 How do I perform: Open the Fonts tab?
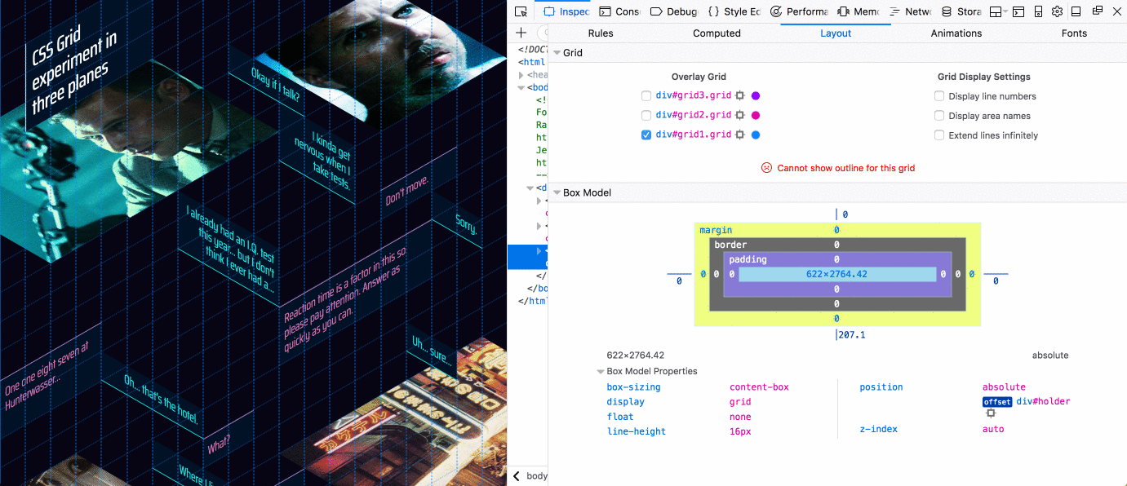1074,33
